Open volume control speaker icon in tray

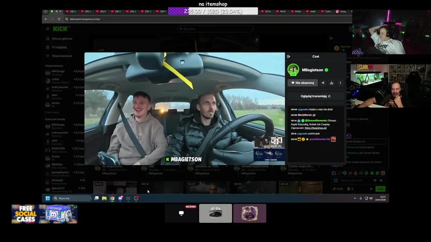click(371, 198)
